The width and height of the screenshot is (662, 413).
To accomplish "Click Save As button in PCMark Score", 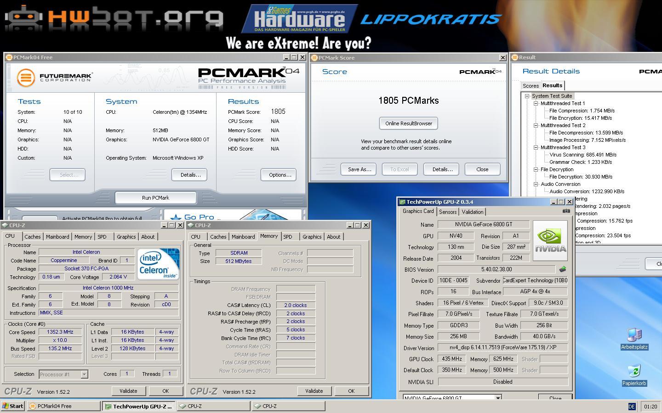I will [359, 169].
